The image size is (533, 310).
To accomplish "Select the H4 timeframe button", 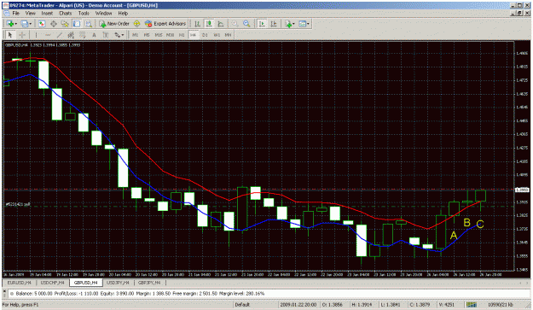I will [193, 35].
